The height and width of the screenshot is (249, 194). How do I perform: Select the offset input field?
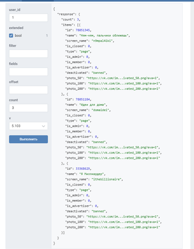tap(29, 90)
